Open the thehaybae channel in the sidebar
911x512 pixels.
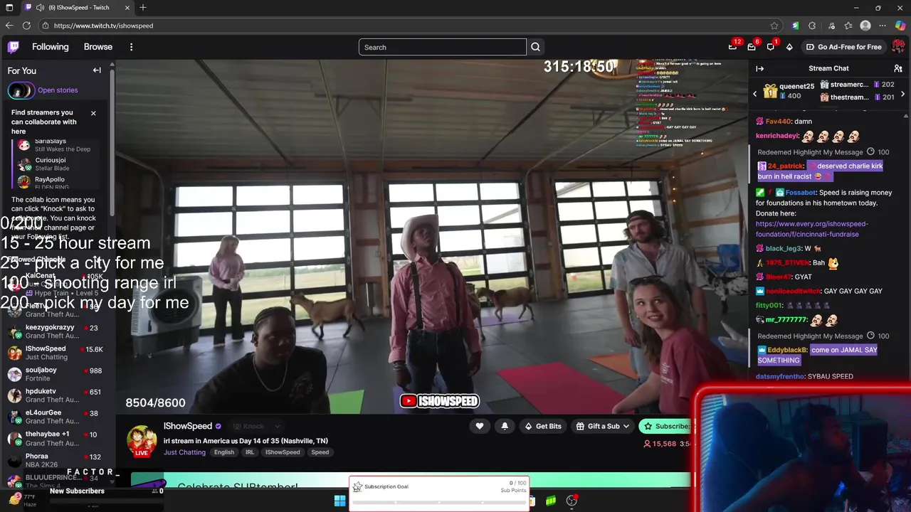56,438
